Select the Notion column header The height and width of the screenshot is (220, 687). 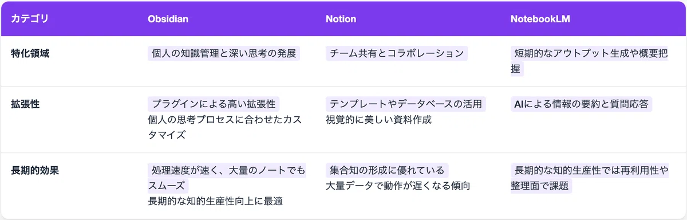(341, 19)
